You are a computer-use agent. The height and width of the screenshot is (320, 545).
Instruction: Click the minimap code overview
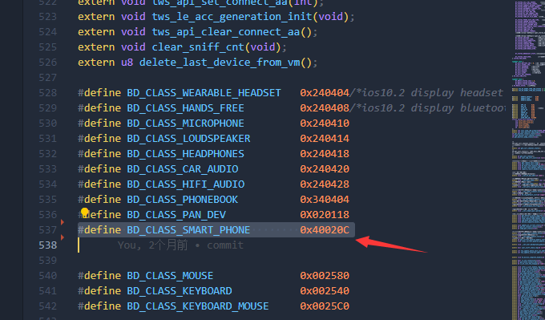[528, 160]
